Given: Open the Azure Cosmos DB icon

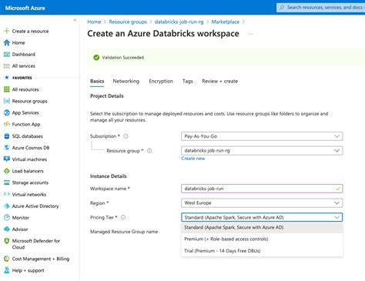Looking at the screenshot, I should pos(7,148).
